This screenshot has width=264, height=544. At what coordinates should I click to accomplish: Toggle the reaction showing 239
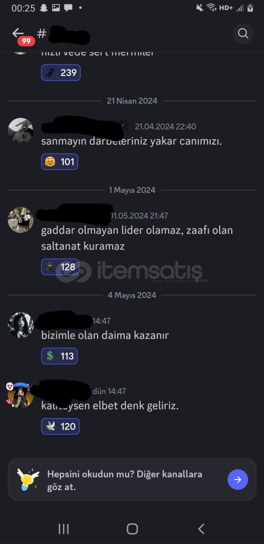pyautogui.click(x=61, y=73)
